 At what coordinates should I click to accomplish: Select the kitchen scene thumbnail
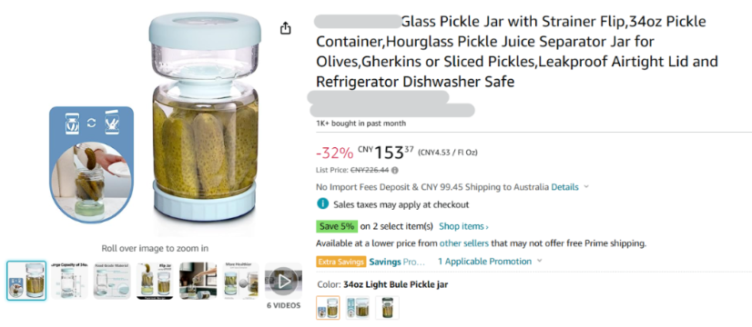pyautogui.click(x=198, y=281)
